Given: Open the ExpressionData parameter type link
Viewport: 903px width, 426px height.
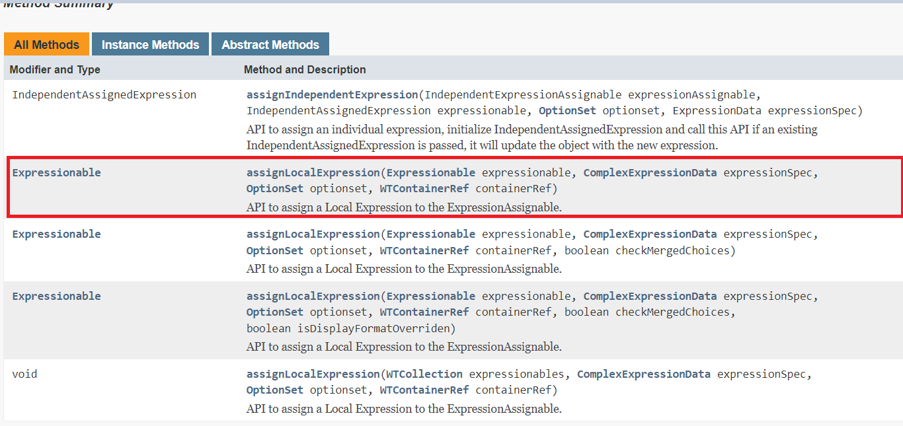Looking at the screenshot, I should (x=716, y=110).
